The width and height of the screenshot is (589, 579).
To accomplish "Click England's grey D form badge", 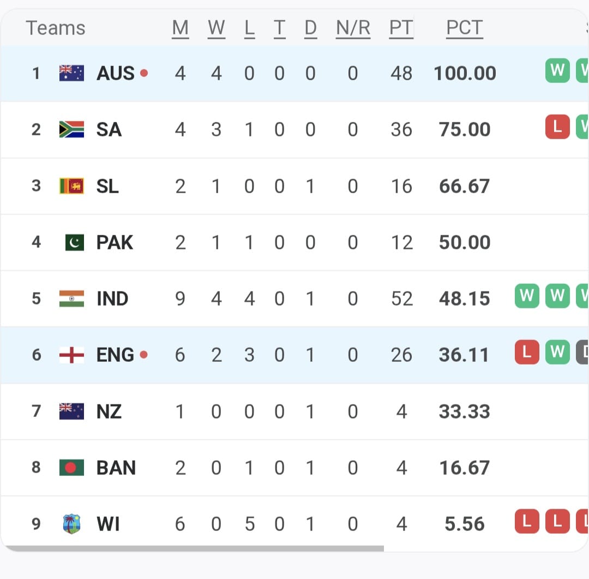I will [x=585, y=352].
